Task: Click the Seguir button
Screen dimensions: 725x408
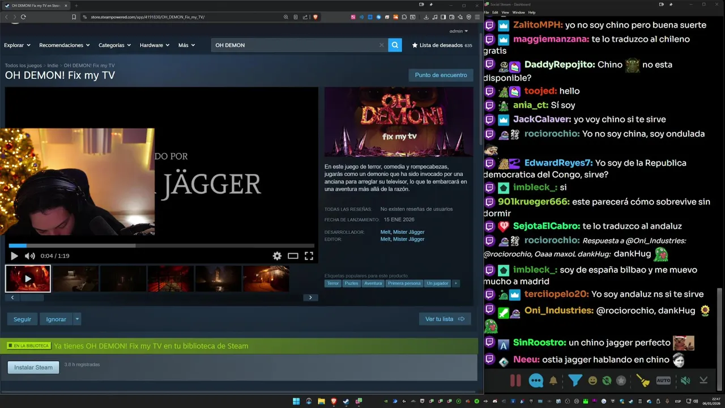Action: (23, 319)
